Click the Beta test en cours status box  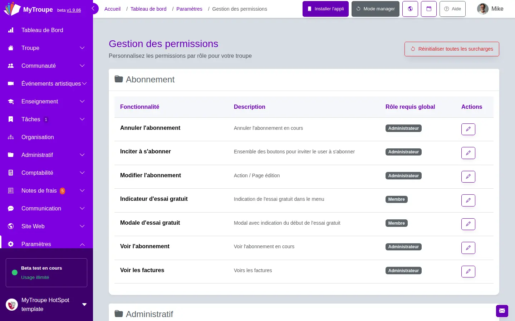46,272
